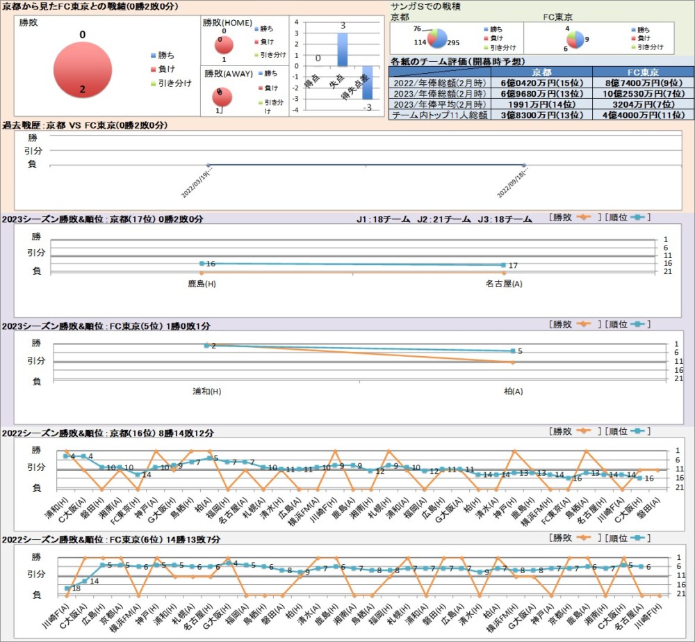Image resolution: width=695 pixels, height=642 pixels.
Task: Select the FC東京 stadium record pie with 9
Action: (575, 40)
